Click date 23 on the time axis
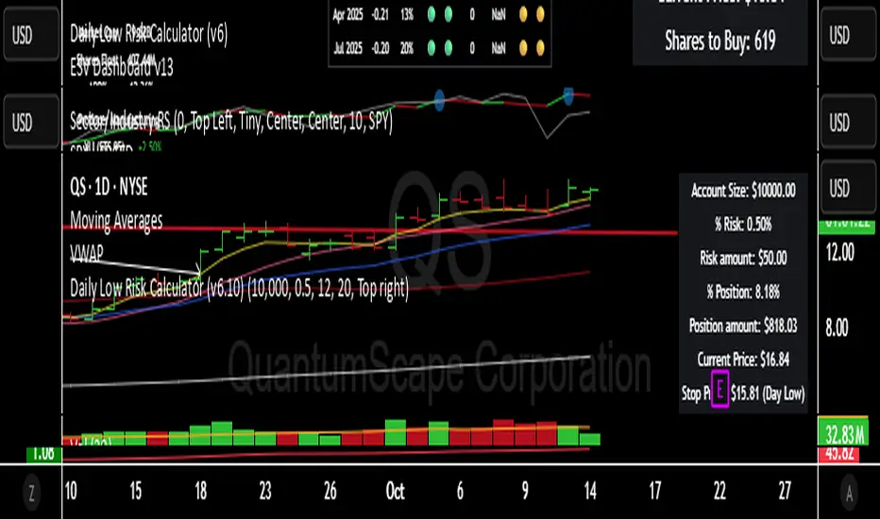The width and height of the screenshot is (880, 519). (265, 492)
